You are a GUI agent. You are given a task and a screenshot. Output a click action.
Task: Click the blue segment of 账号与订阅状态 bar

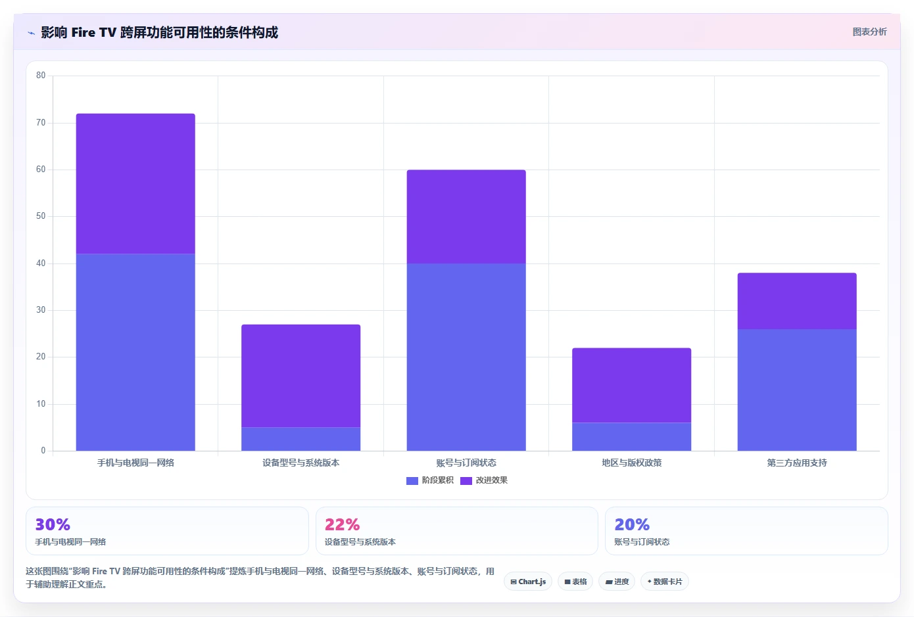point(466,357)
